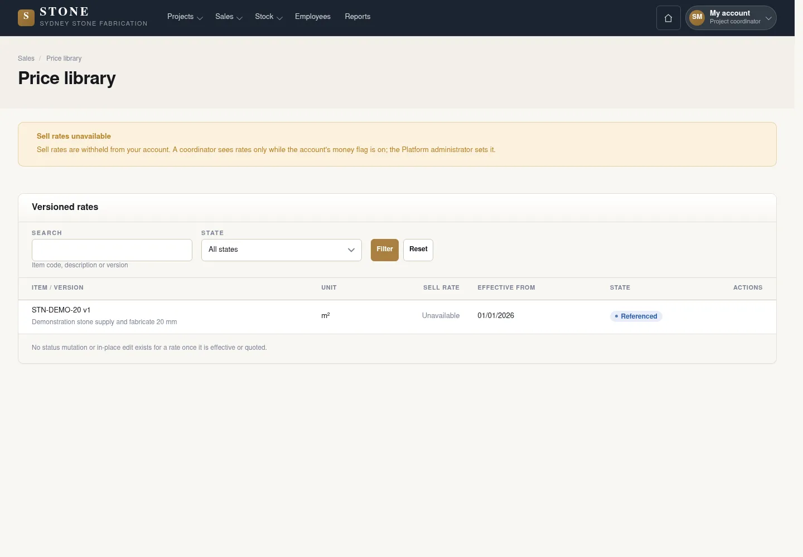Click the State column header
Image resolution: width=803 pixels, height=557 pixels.
(620, 288)
